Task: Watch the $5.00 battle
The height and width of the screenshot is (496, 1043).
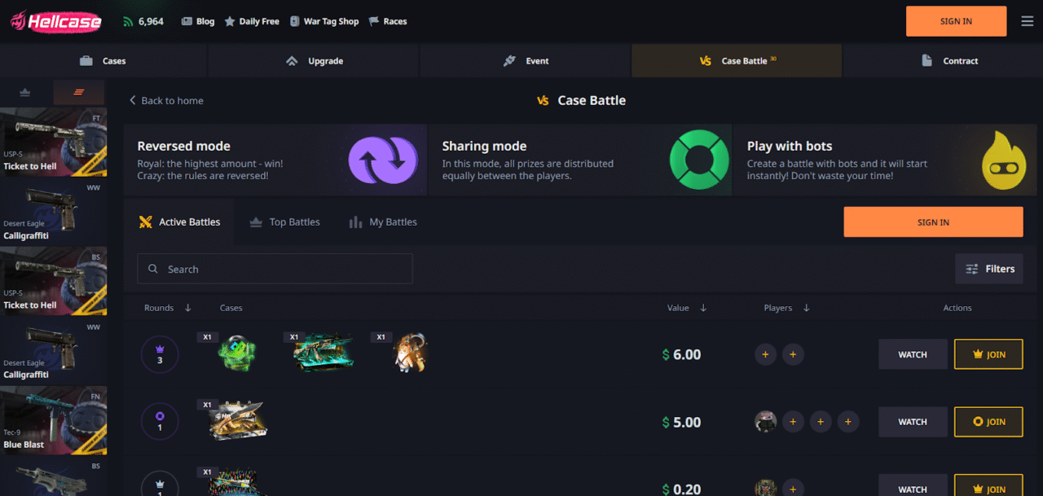Action: pos(913,422)
